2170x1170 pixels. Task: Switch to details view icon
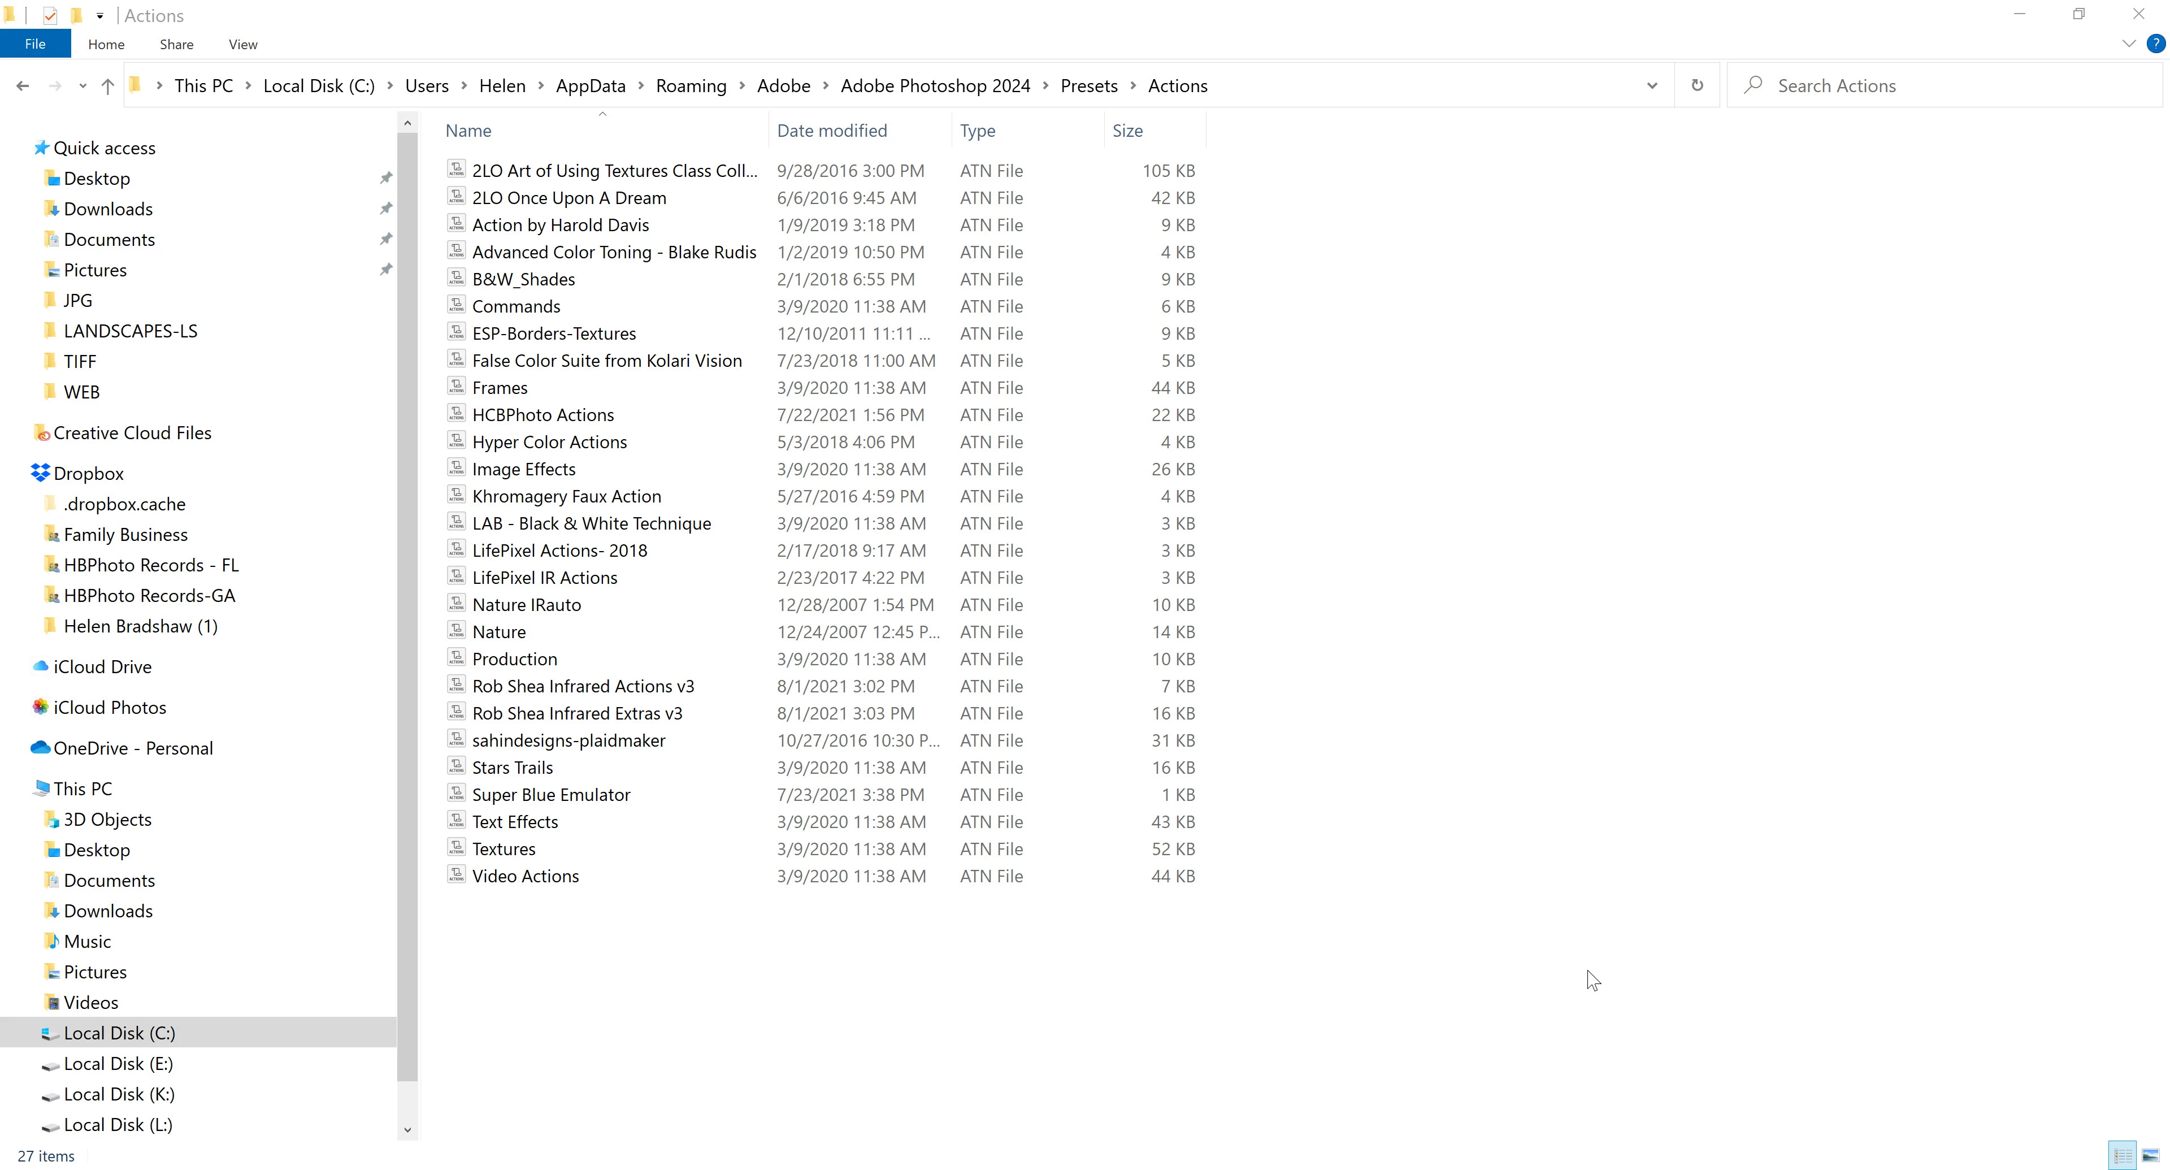(x=2122, y=1155)
